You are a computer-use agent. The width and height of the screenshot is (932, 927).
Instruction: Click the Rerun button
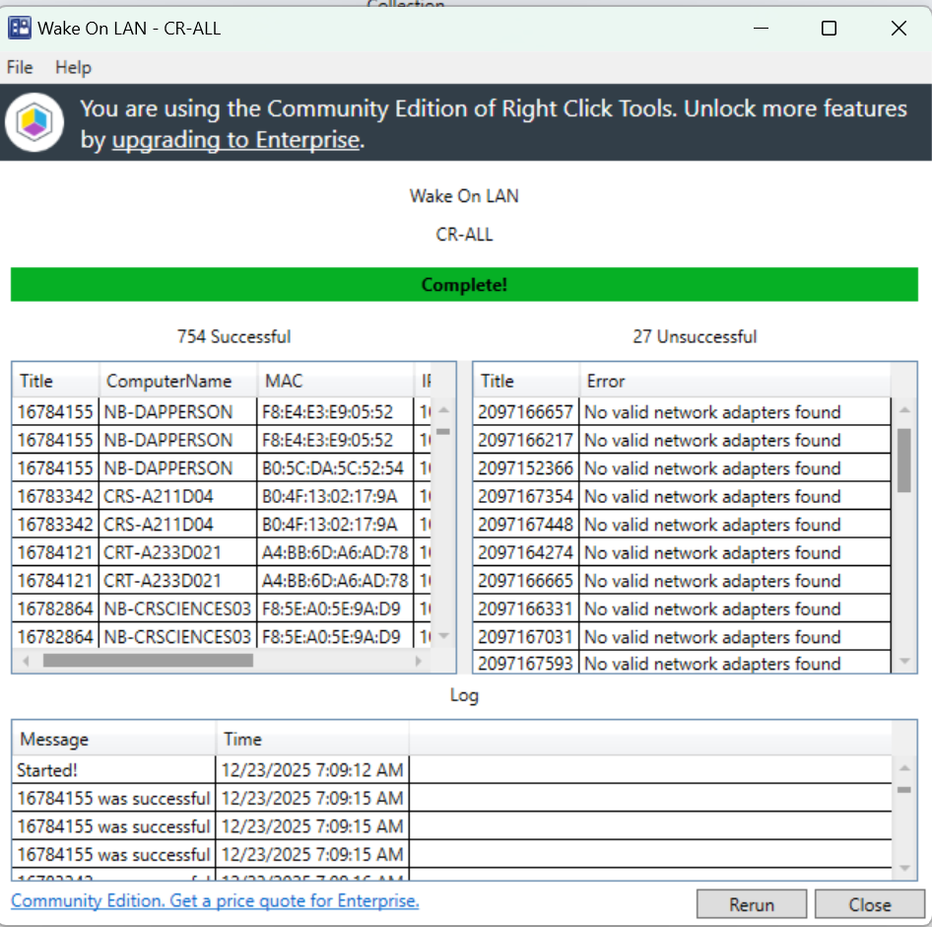pyautogui.click(x=751, y=904)
